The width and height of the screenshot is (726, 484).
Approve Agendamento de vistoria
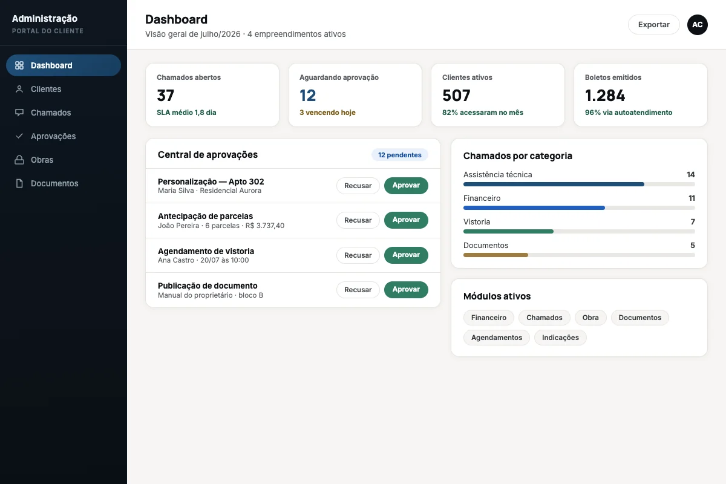[406, 255]
